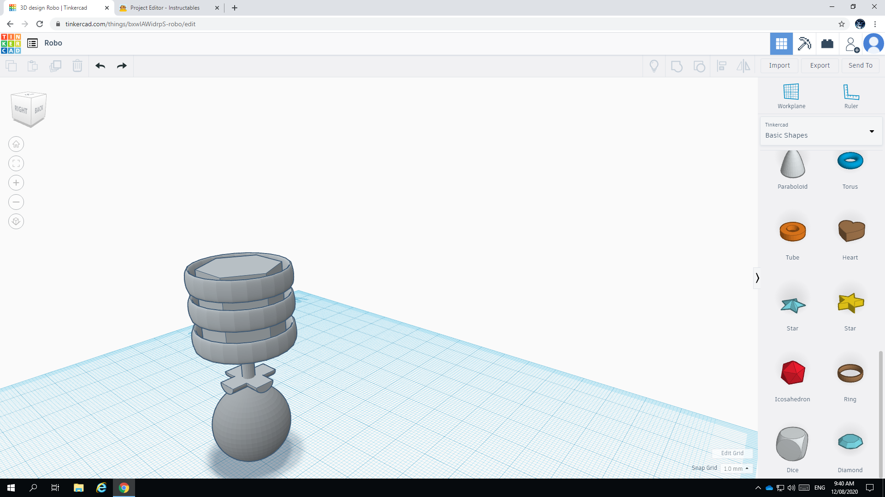Click the Import button

pyautogui.click(x=779, y=65)
